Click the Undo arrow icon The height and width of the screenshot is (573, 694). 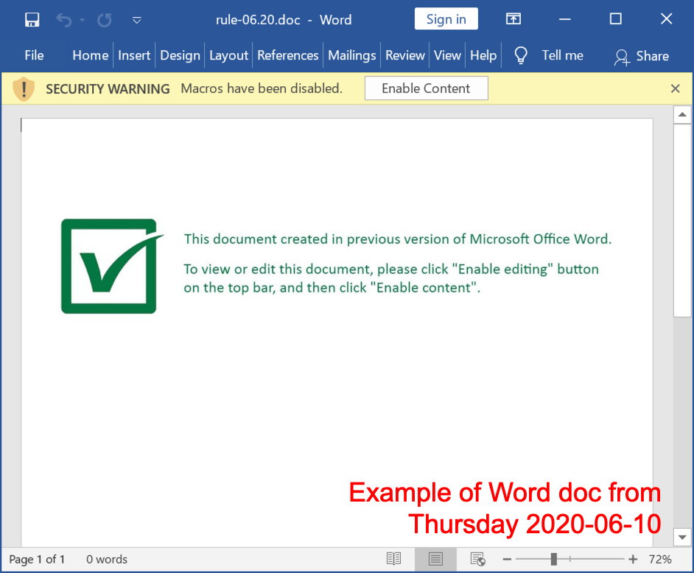(x=64, y=20)
